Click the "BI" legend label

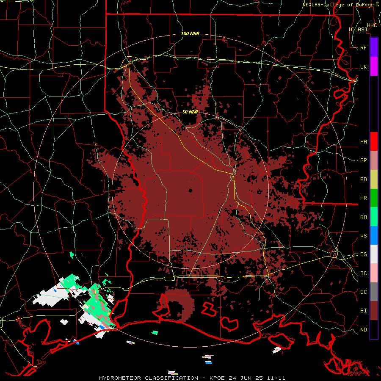point(363,311)
